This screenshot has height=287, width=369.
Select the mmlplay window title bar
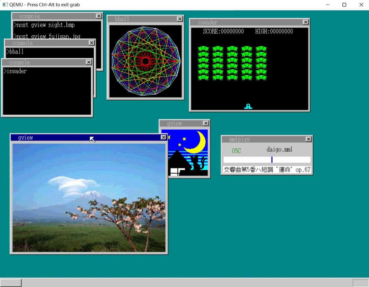pyautogui.click(x=267, y=139)
